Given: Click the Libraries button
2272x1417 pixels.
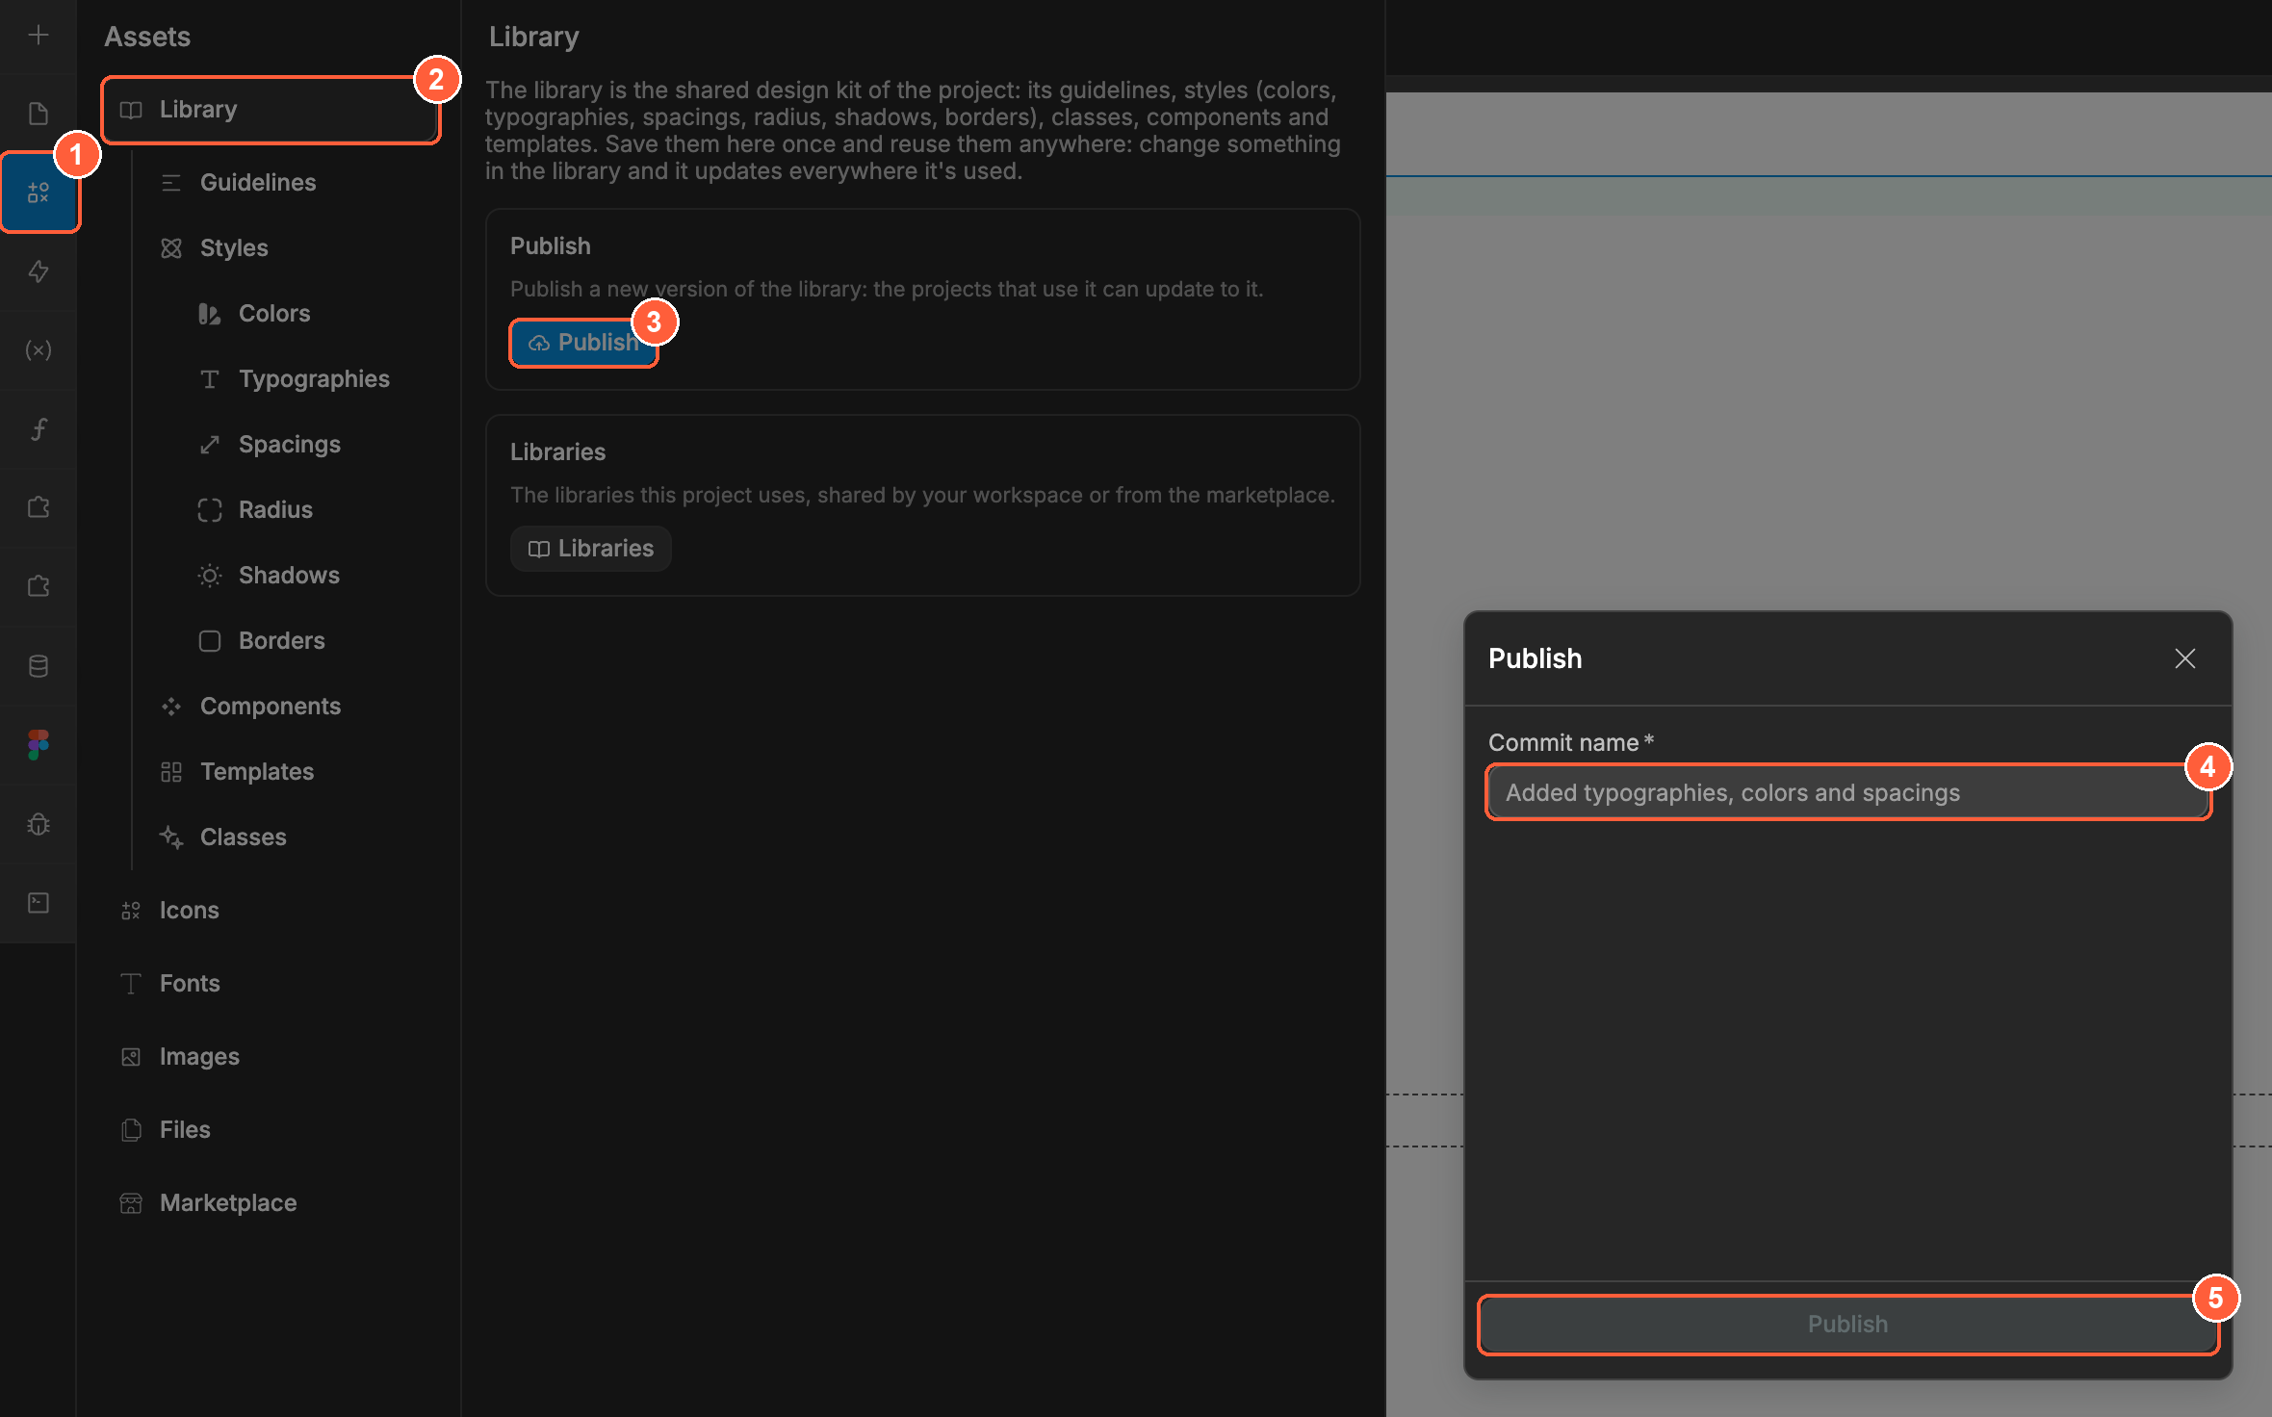Looking at the screenshot, I should 591,549.
